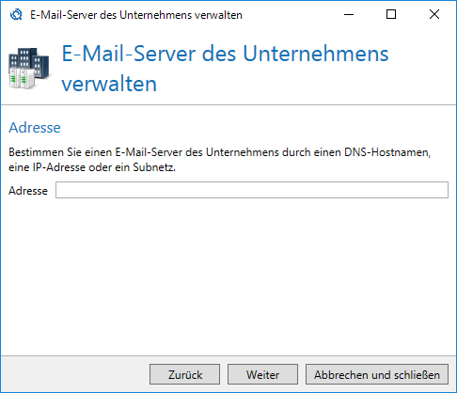Click Abbrechen und schließen button
The width and height of the screenshot is (457, 393).
tap(377, 374)
